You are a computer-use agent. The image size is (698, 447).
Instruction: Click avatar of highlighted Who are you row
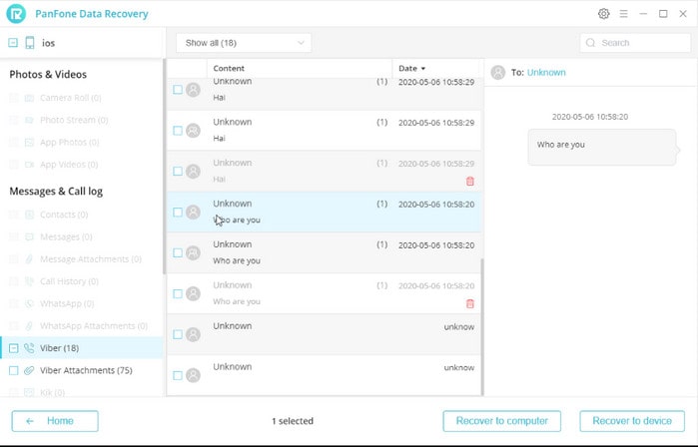pos(193,213)
